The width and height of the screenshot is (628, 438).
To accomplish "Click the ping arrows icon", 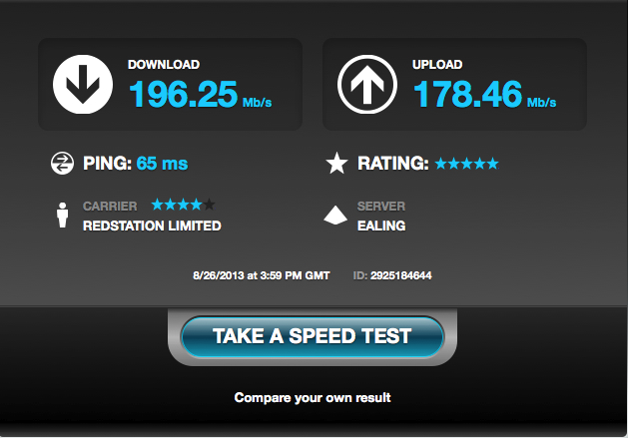I will tap(62, 164).
